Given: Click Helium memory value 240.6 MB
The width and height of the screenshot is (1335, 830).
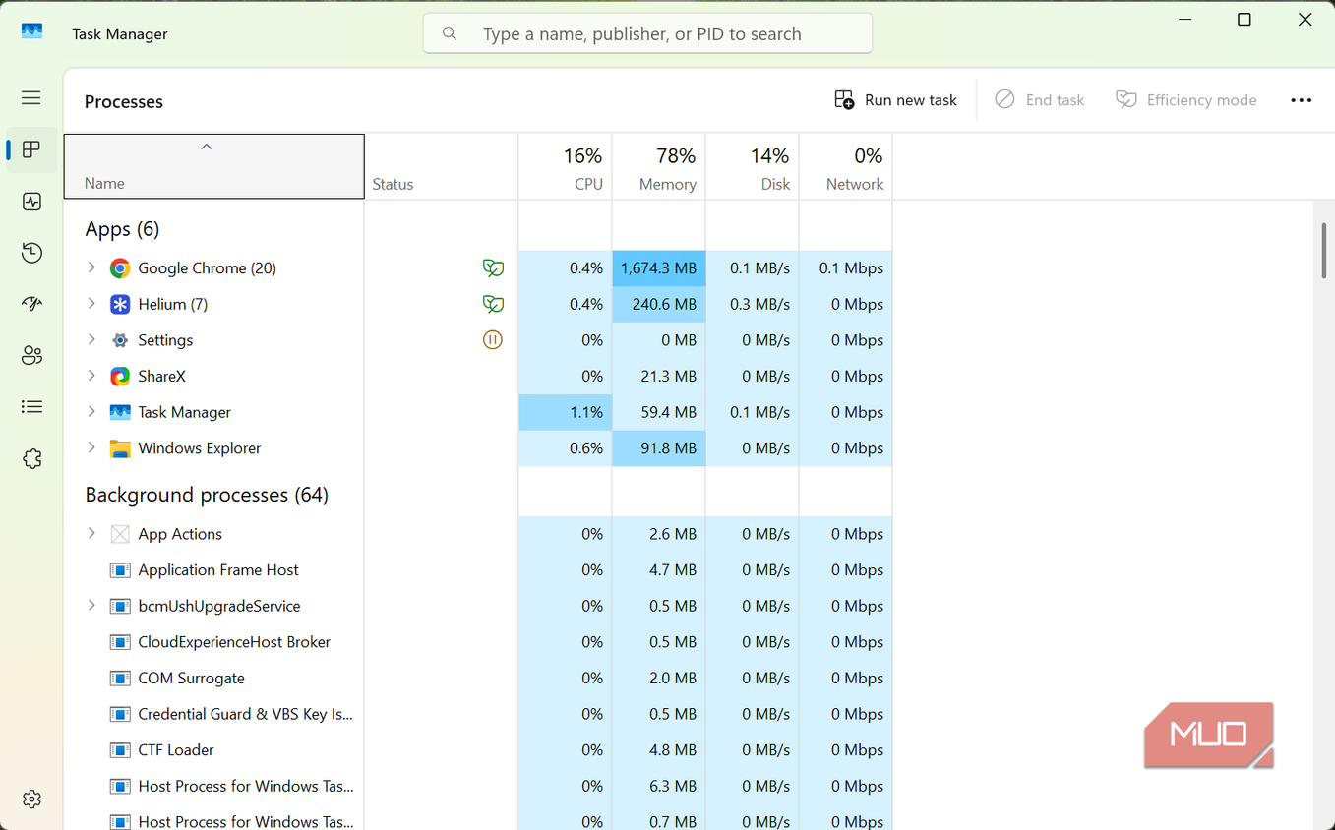Looking at the screenshot, I should pos(658,304).
